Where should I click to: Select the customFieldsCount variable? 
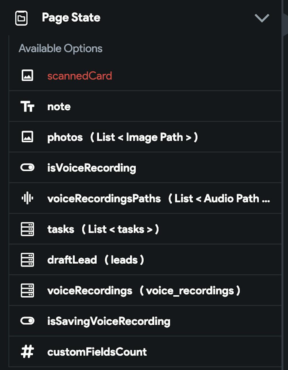click(x=97, y=352)
